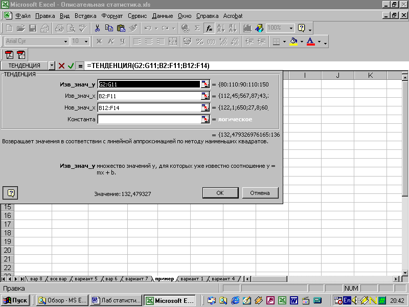Screen dimensions: 409x307
Task: Open the Файл menu
Action: 23,16
